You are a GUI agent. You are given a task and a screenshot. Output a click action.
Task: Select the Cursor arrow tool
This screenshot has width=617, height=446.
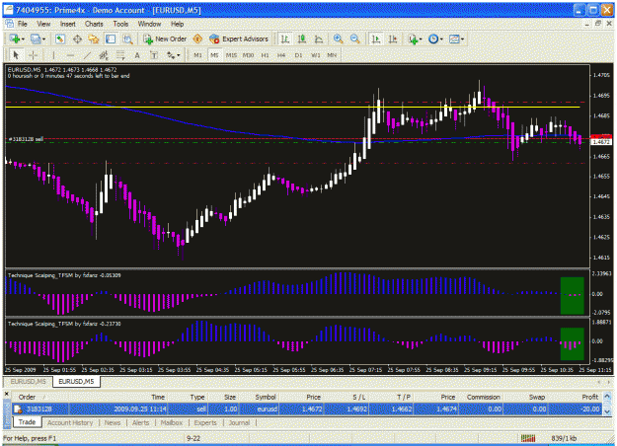coord(16,55)
